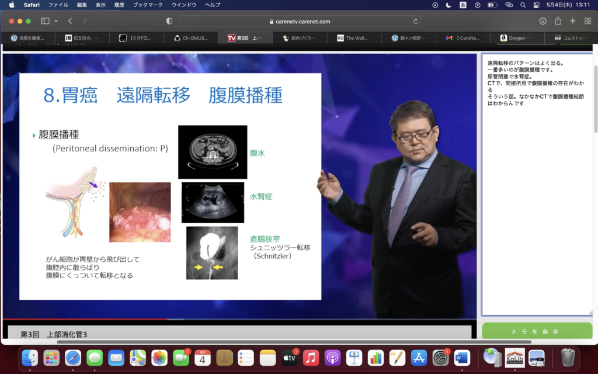The image size is (598, 374).
Task: Click the Share icon in toolbar
Action: tap(558, 21)
